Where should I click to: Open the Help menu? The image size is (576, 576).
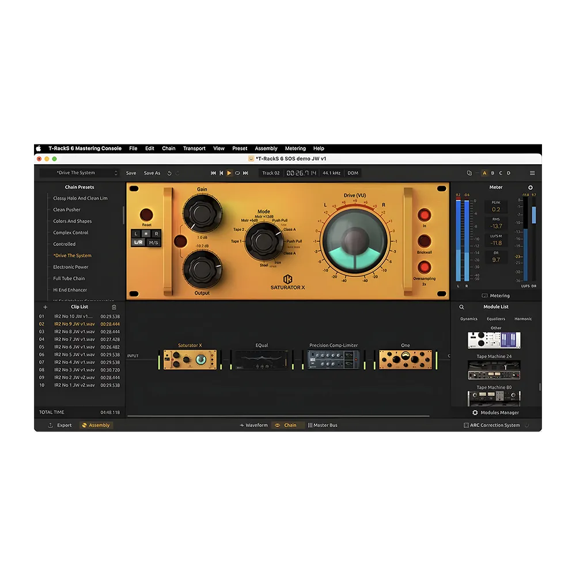point(319,149)
